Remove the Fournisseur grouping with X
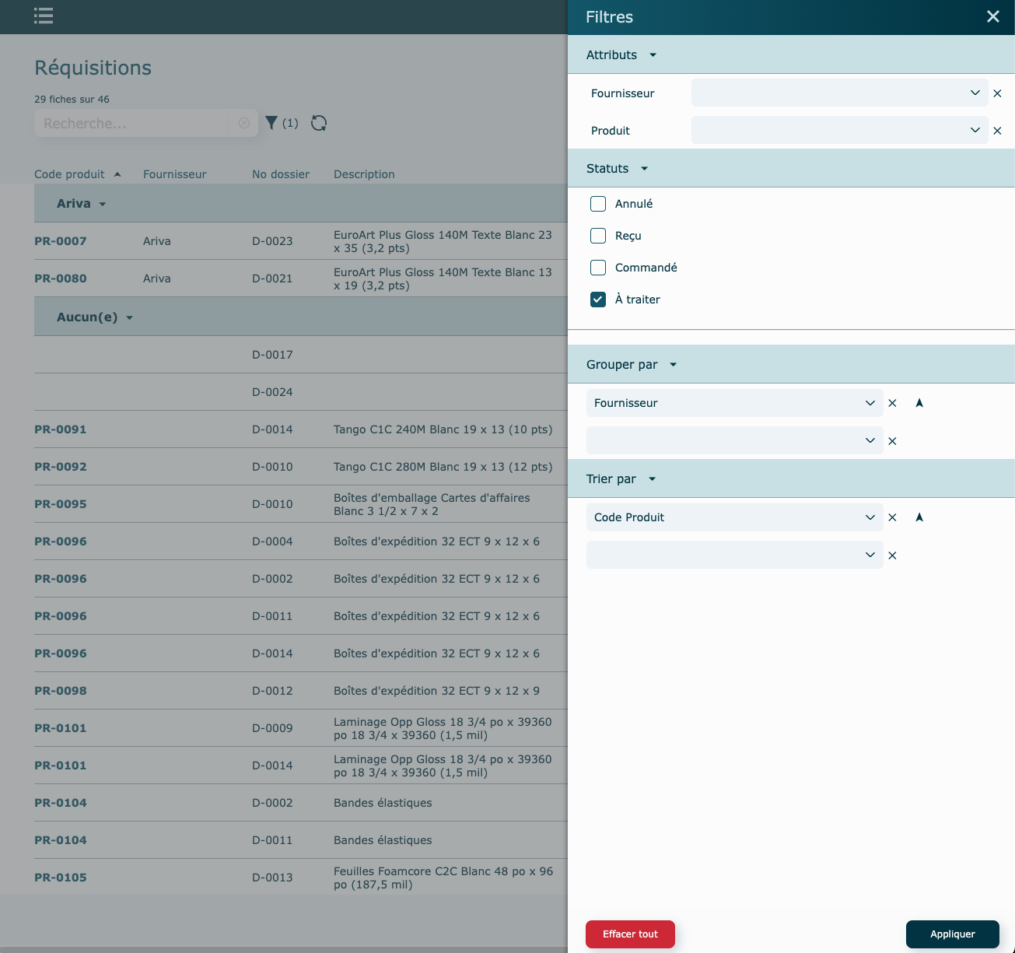Viewport: 1015px width, 953px height. pos(892,403)
